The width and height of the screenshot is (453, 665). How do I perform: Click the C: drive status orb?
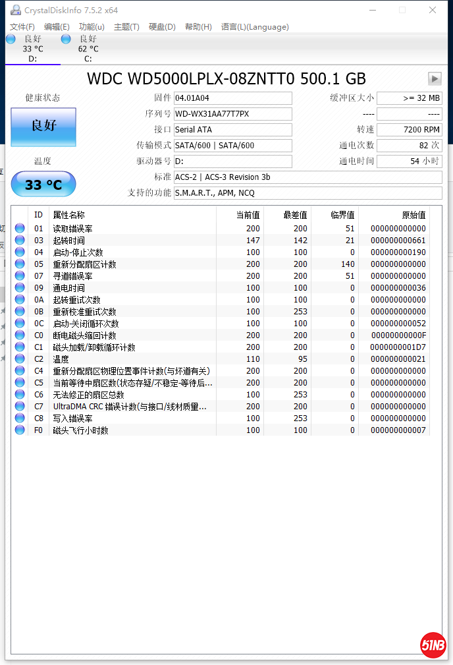[66, 39]
